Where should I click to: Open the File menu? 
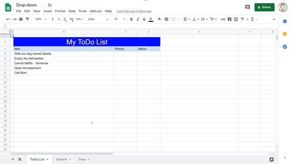click(x=19, y=11)
